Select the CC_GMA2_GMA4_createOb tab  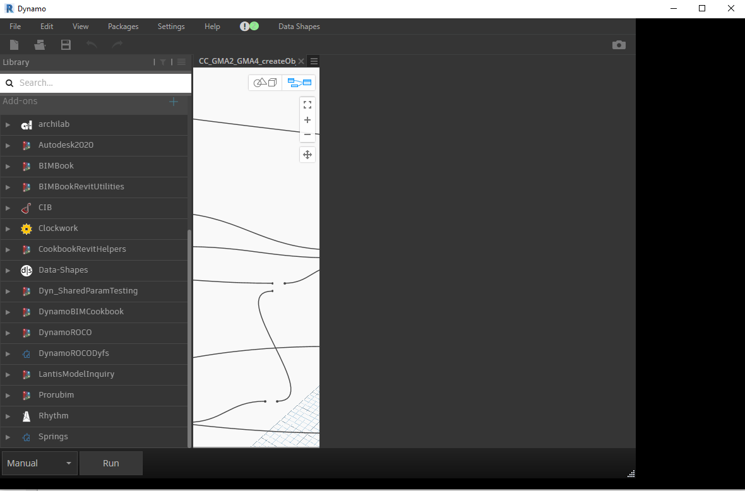(246, 61)
